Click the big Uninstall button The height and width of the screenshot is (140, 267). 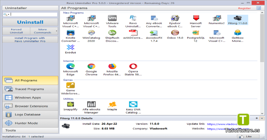30,22
